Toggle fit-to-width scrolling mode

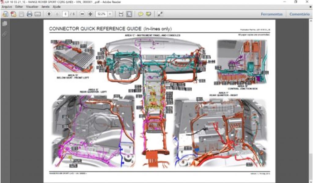pyautogui.click(x=121, y=14)
